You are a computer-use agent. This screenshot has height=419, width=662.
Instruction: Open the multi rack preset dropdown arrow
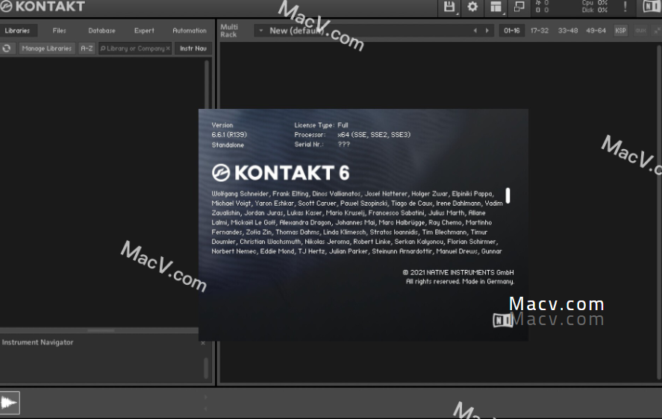tap(261, 31)
